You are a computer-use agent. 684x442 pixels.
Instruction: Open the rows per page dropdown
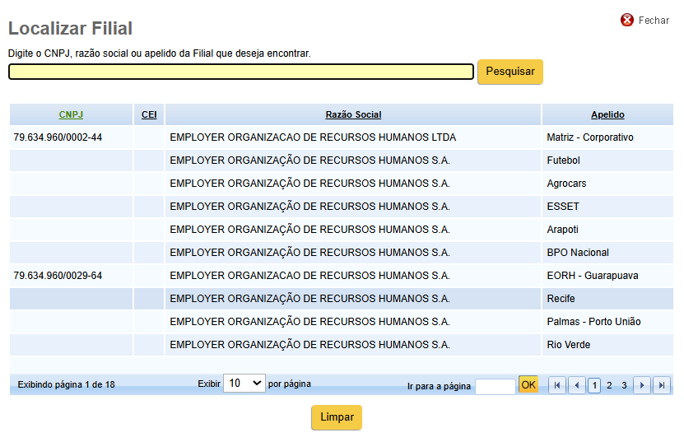244,383
